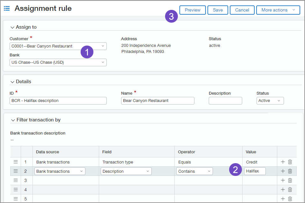
Task: Collapse the Assign to section
Action: click(12, 27)
